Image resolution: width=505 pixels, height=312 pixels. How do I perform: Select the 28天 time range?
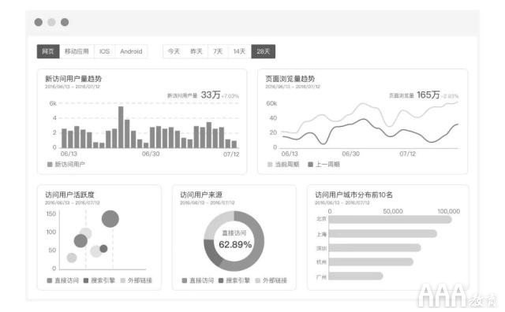263,51
